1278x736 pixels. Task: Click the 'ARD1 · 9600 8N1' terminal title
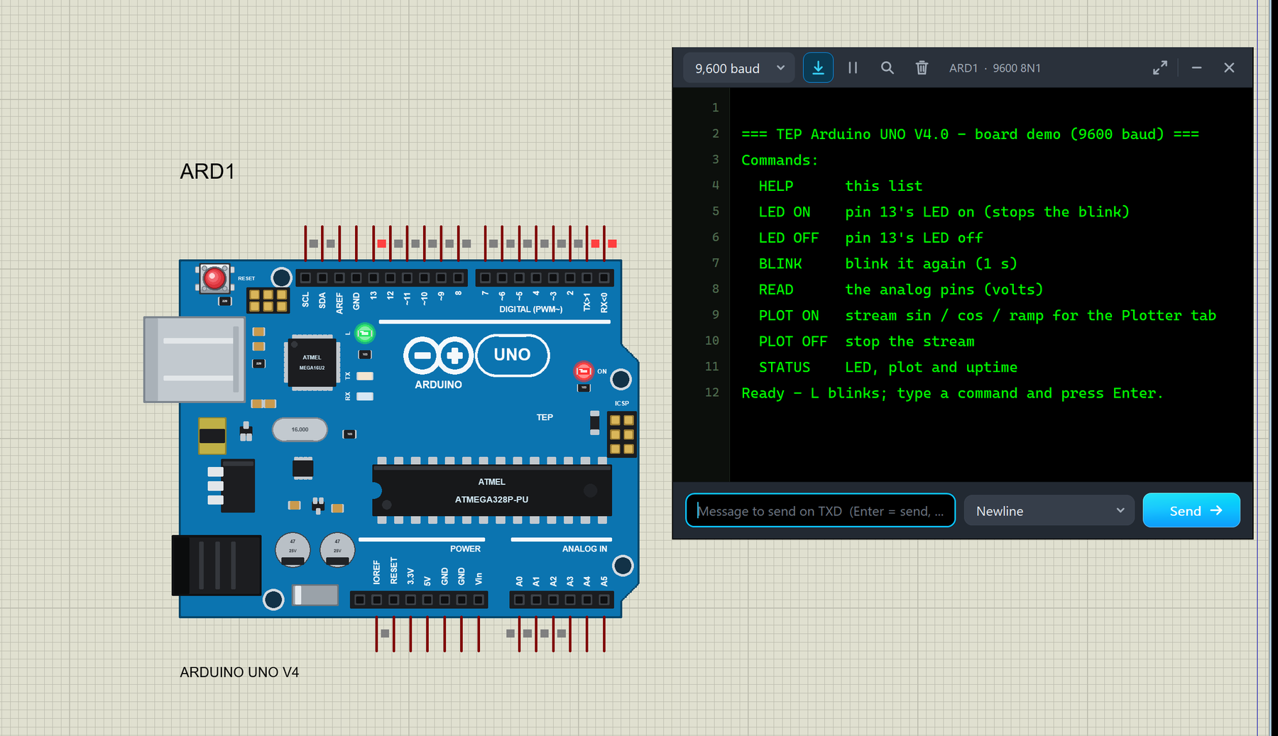995,68
